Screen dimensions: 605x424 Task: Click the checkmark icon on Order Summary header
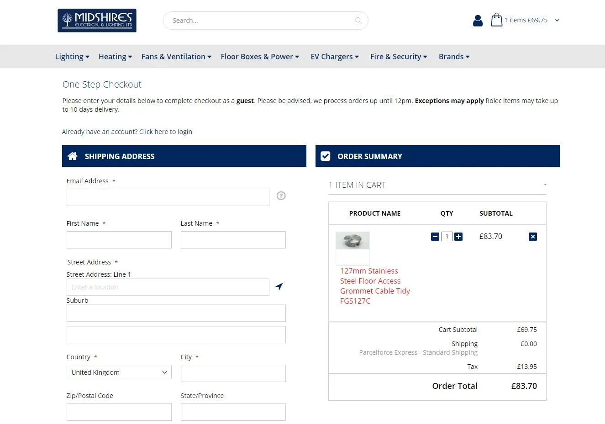[x=325, y=156]
